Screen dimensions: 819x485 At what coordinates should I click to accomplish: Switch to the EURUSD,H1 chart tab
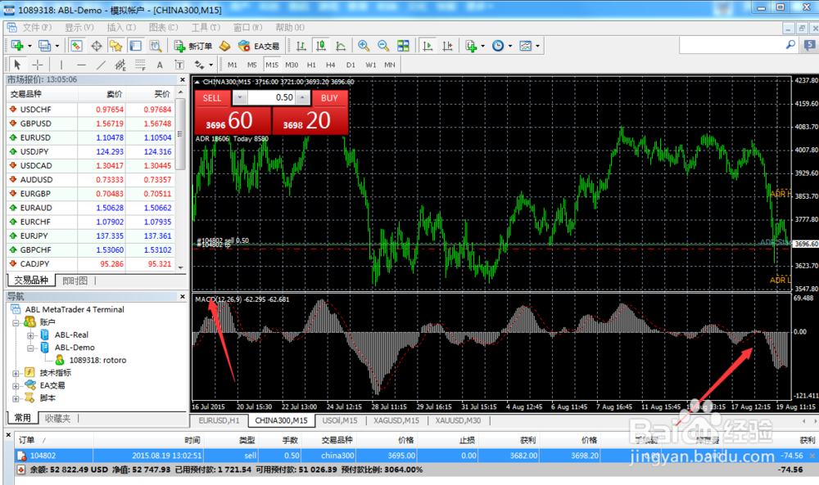pos(219,420)
